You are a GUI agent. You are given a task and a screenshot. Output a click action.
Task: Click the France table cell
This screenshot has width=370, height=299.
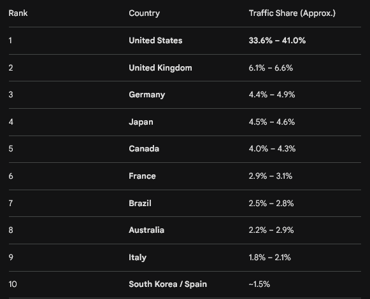[142, 176]
